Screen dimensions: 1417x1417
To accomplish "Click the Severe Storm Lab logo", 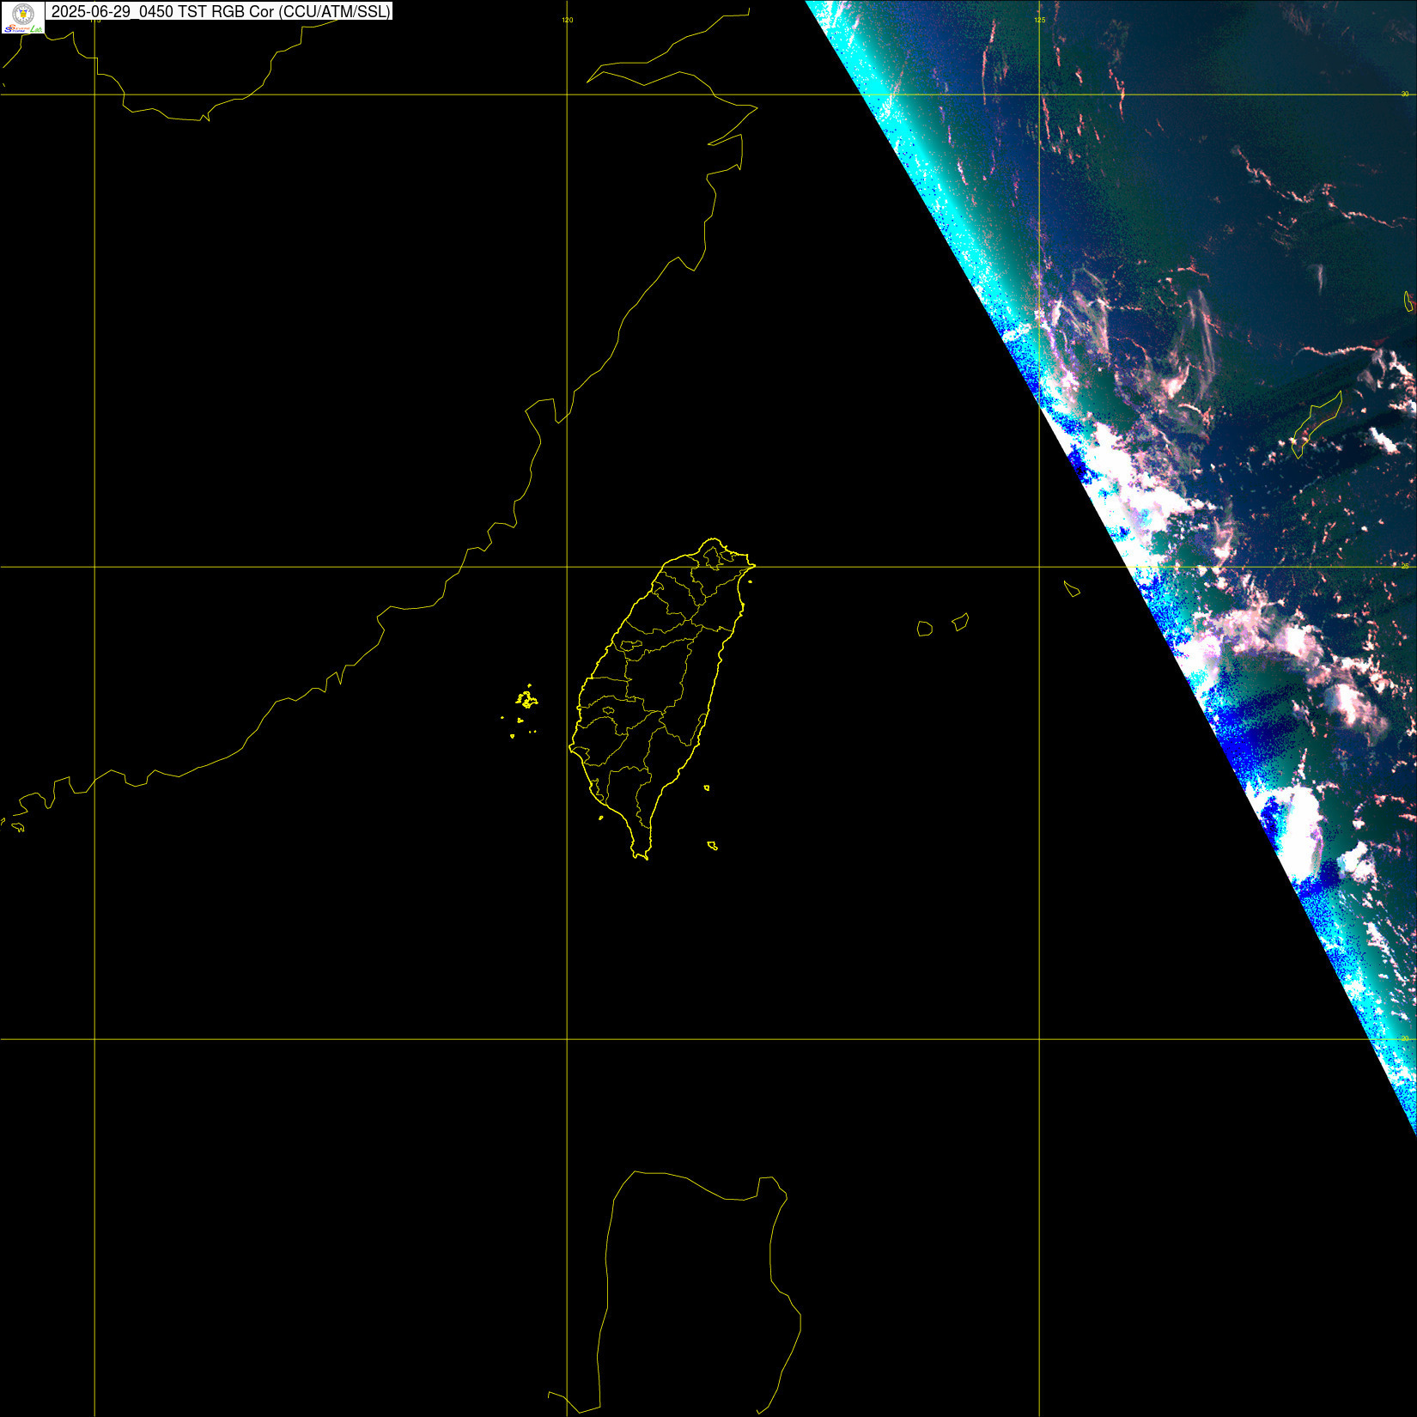I will pos(22,17).
